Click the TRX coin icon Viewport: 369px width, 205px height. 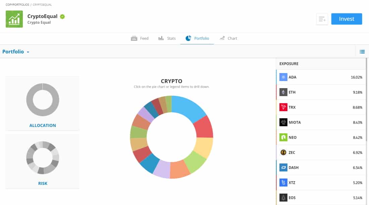point(283,107)
